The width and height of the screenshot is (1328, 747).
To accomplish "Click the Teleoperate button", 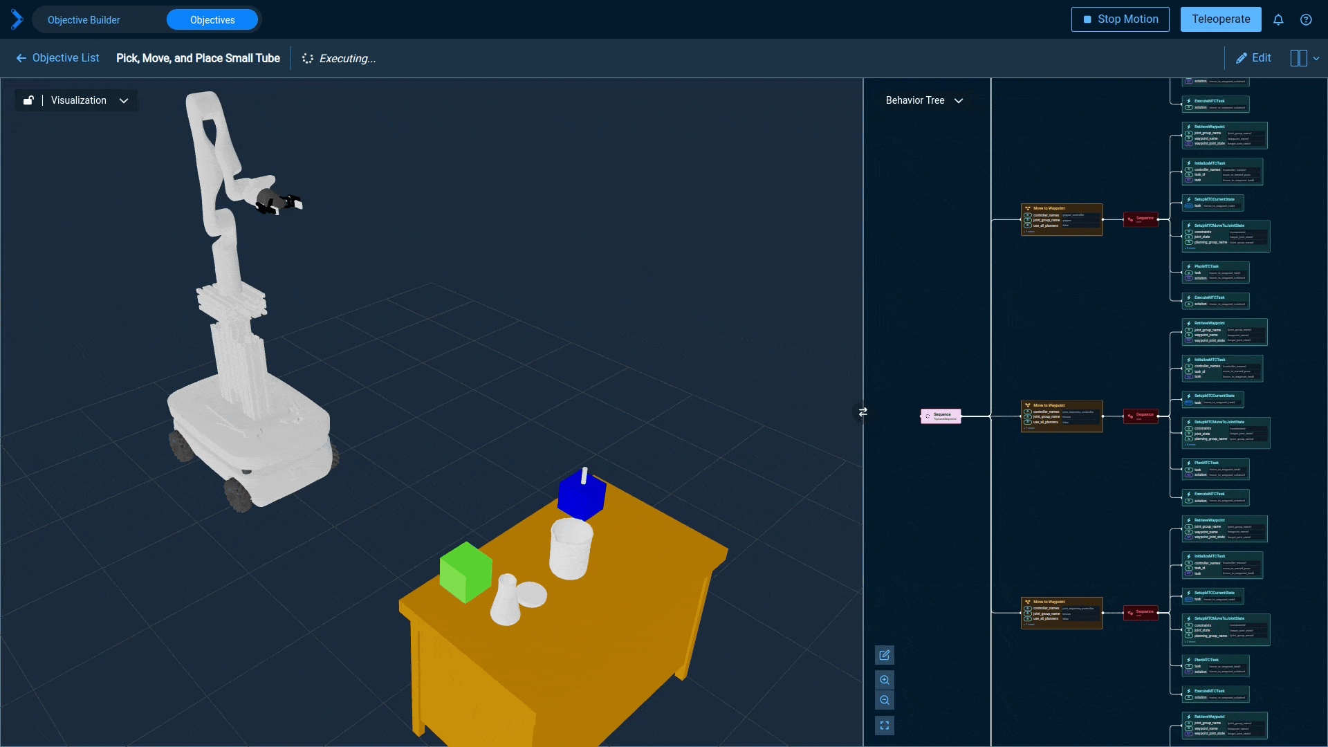I will 1221,19.
